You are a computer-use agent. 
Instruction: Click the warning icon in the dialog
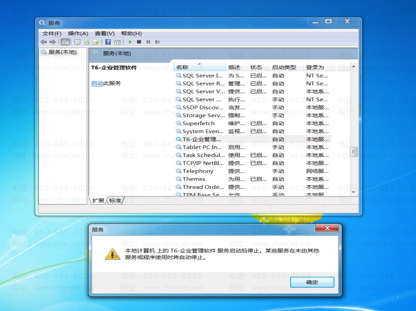tap(113, 254)
